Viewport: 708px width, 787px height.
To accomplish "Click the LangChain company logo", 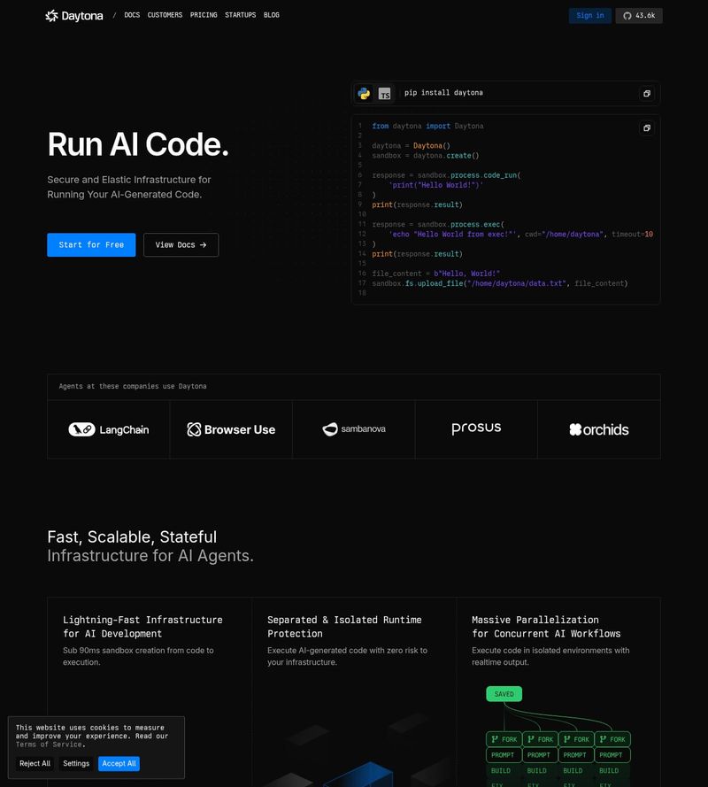I will point(109,429).
